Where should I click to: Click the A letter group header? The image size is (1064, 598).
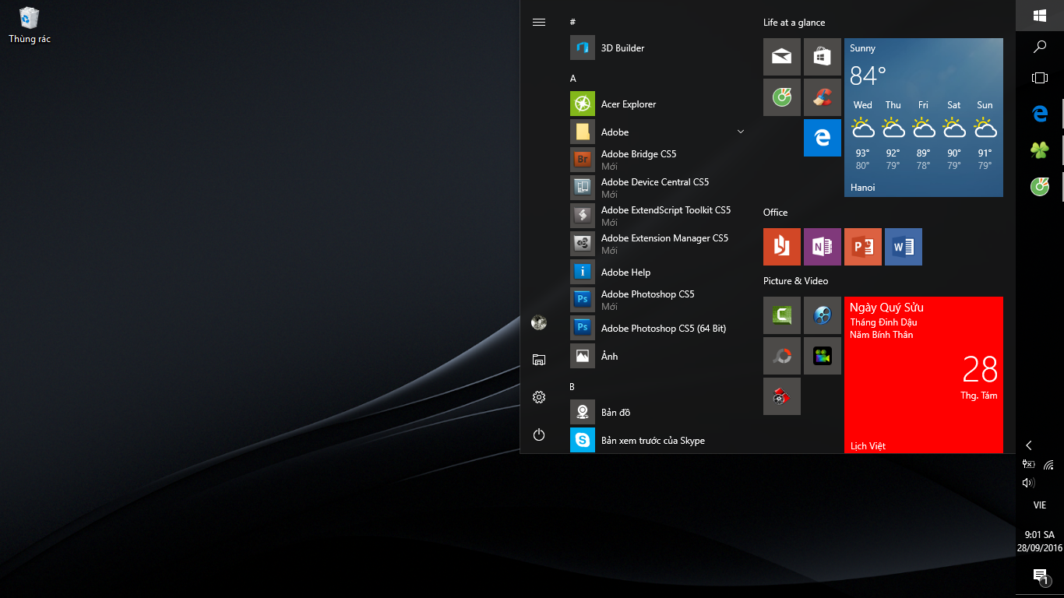tap(573, 79)
